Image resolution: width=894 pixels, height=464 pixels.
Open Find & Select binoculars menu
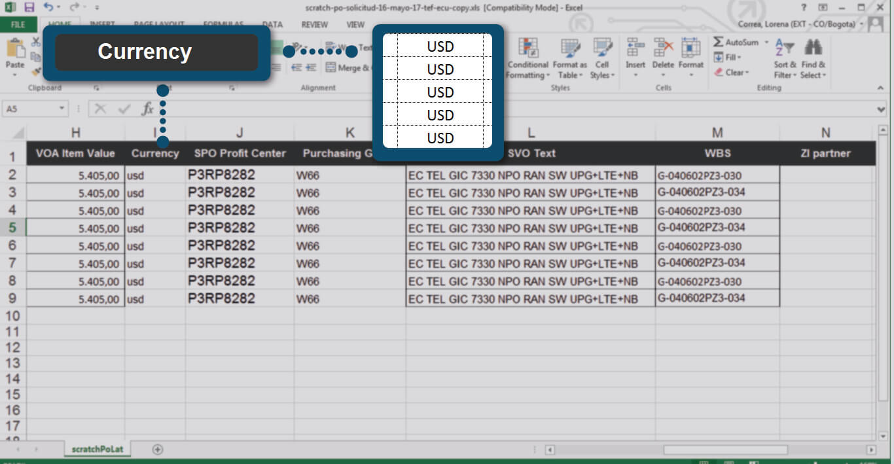813,58
